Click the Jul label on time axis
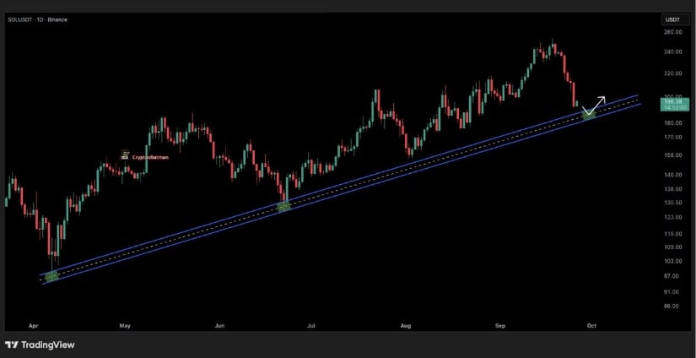 [x=311, y=326]
